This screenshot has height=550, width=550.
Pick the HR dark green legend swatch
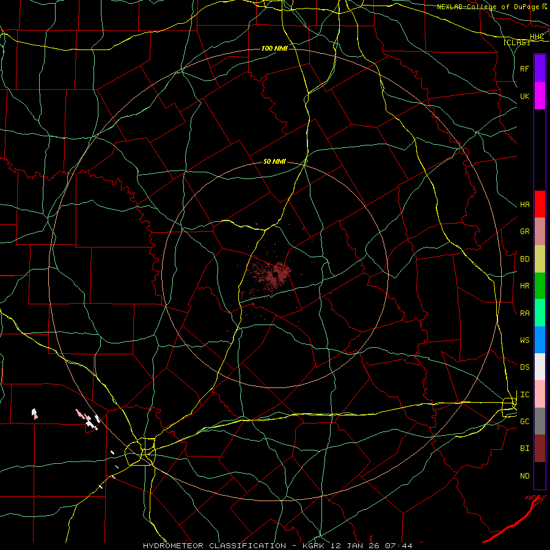(x=540, y=286)
